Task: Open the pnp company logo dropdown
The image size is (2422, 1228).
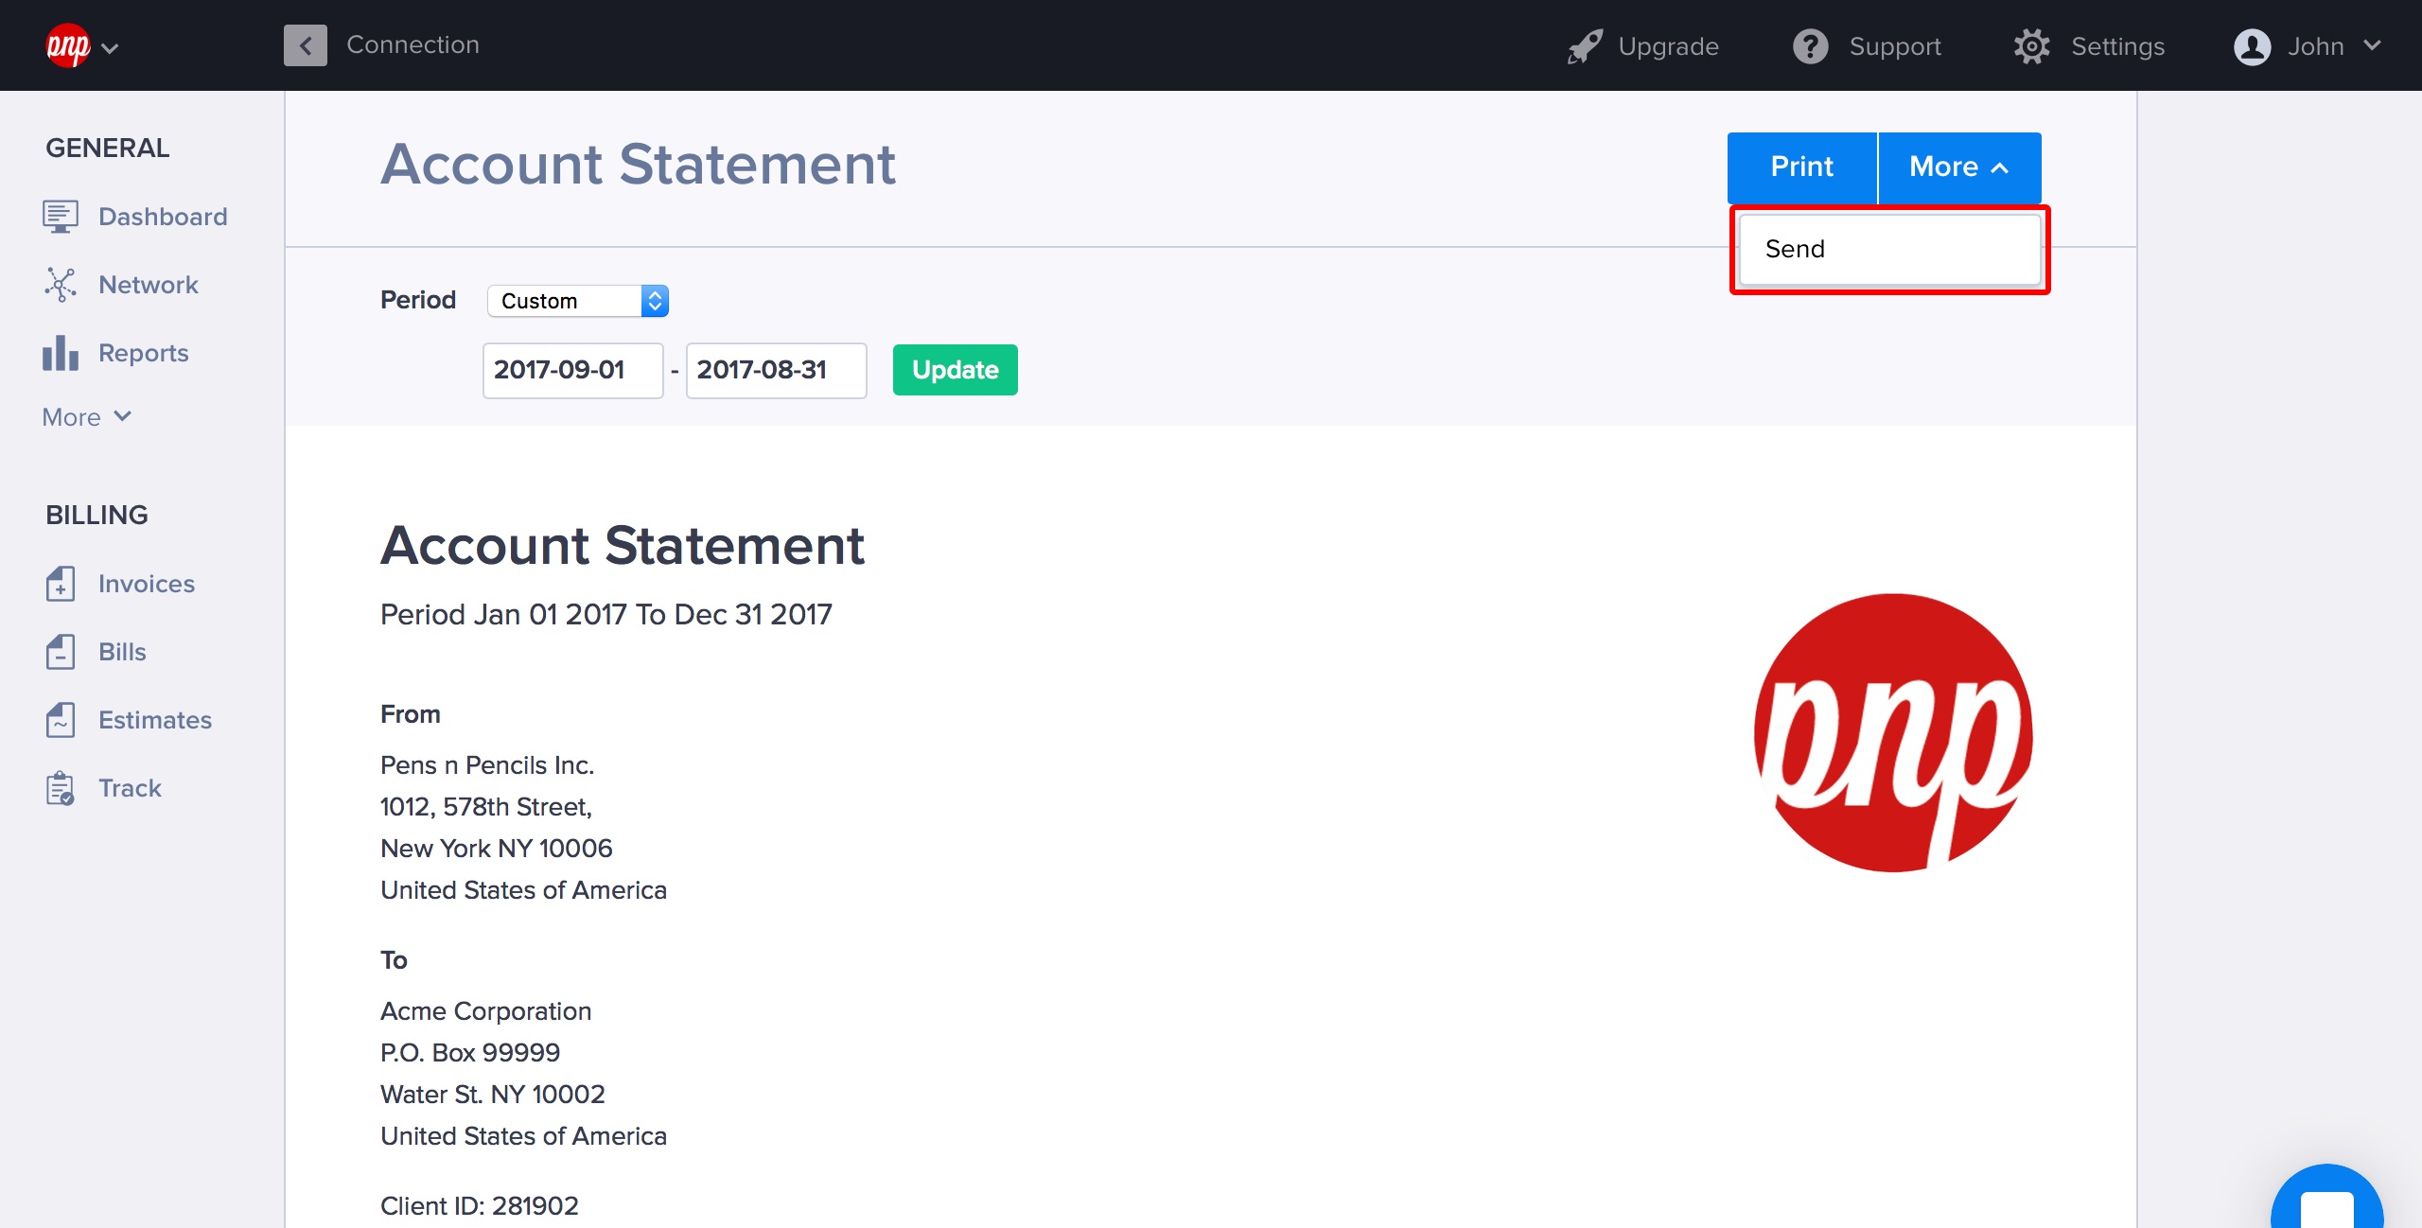Action: coord(82,46)
